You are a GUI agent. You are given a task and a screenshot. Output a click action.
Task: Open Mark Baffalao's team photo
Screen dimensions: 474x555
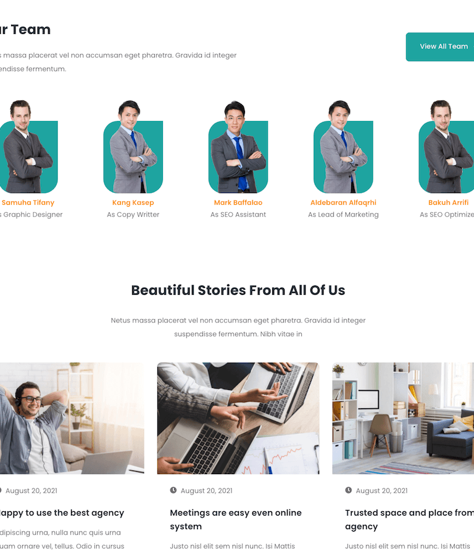pyautogui.click(x=238, y=147)
